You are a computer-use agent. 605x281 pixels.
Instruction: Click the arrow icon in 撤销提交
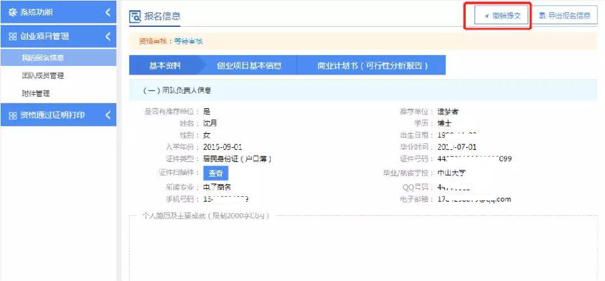tap(485, 15)
